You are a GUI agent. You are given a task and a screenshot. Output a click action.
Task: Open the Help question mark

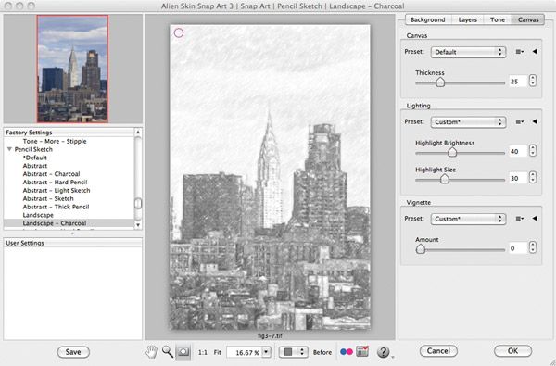[x=383, y=351]
